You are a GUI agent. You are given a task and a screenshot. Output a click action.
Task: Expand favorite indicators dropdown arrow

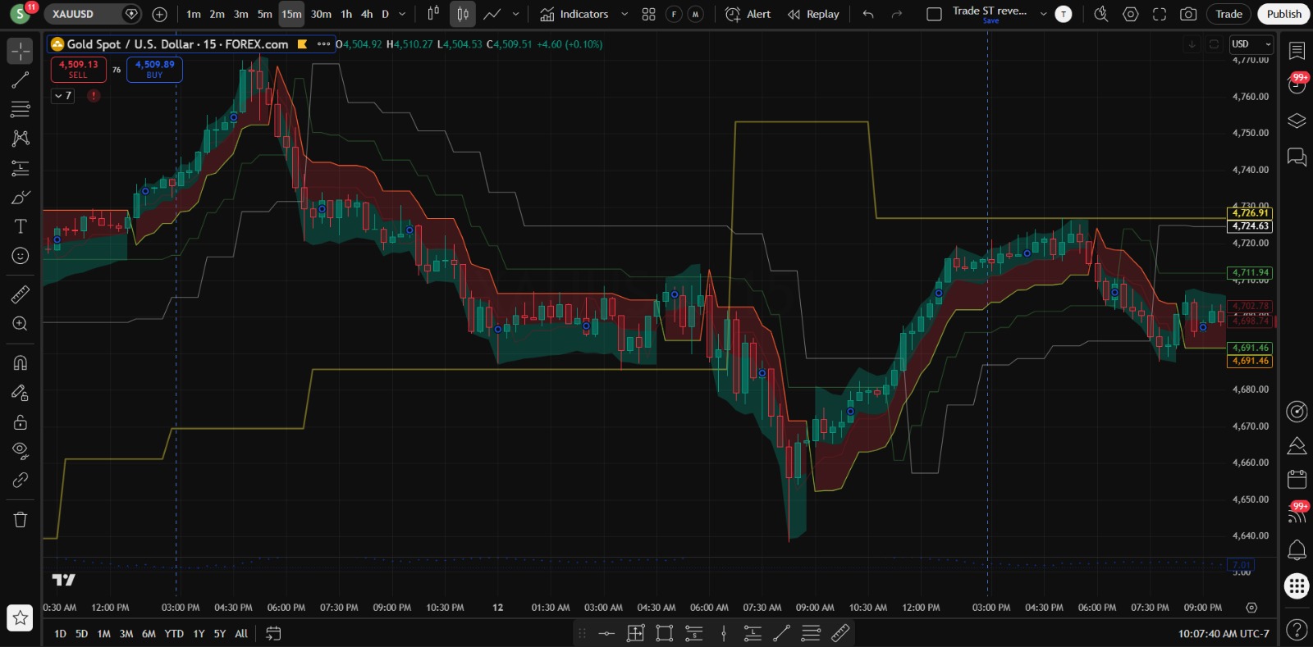624,14
